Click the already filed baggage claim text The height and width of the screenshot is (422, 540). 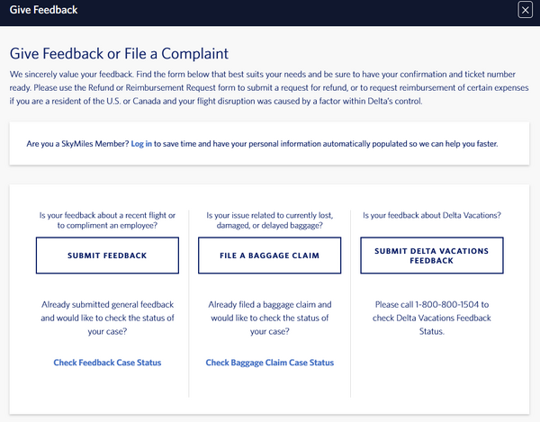coord(270,318)
